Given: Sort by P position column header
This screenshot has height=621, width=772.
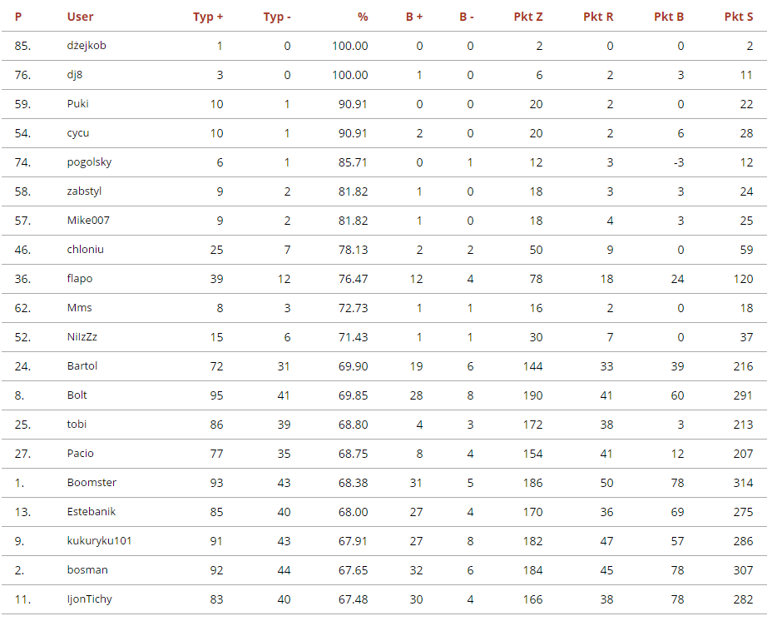Looking at the screenshot, I should [18, 17].
